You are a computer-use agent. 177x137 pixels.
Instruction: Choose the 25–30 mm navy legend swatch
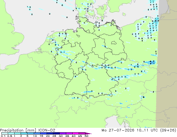tap(56, 133)
